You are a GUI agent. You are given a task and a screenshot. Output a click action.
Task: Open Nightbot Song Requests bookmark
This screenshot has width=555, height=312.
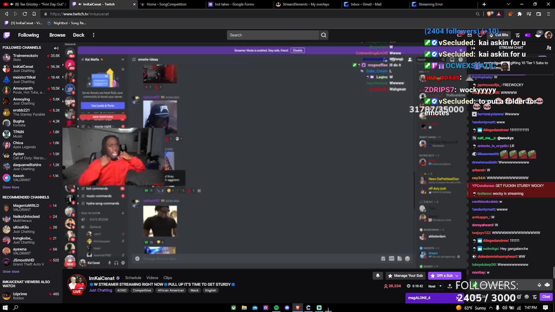[67, 23]
